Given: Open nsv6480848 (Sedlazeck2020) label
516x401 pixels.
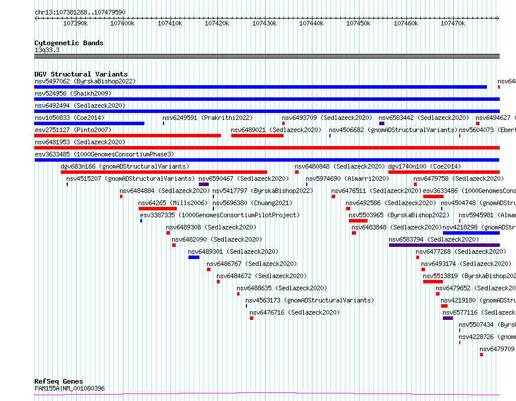Looking at the screenshot, I should click(340, 166).
